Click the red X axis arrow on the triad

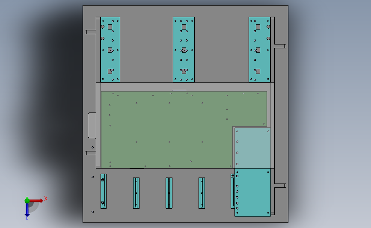point(37,201)
